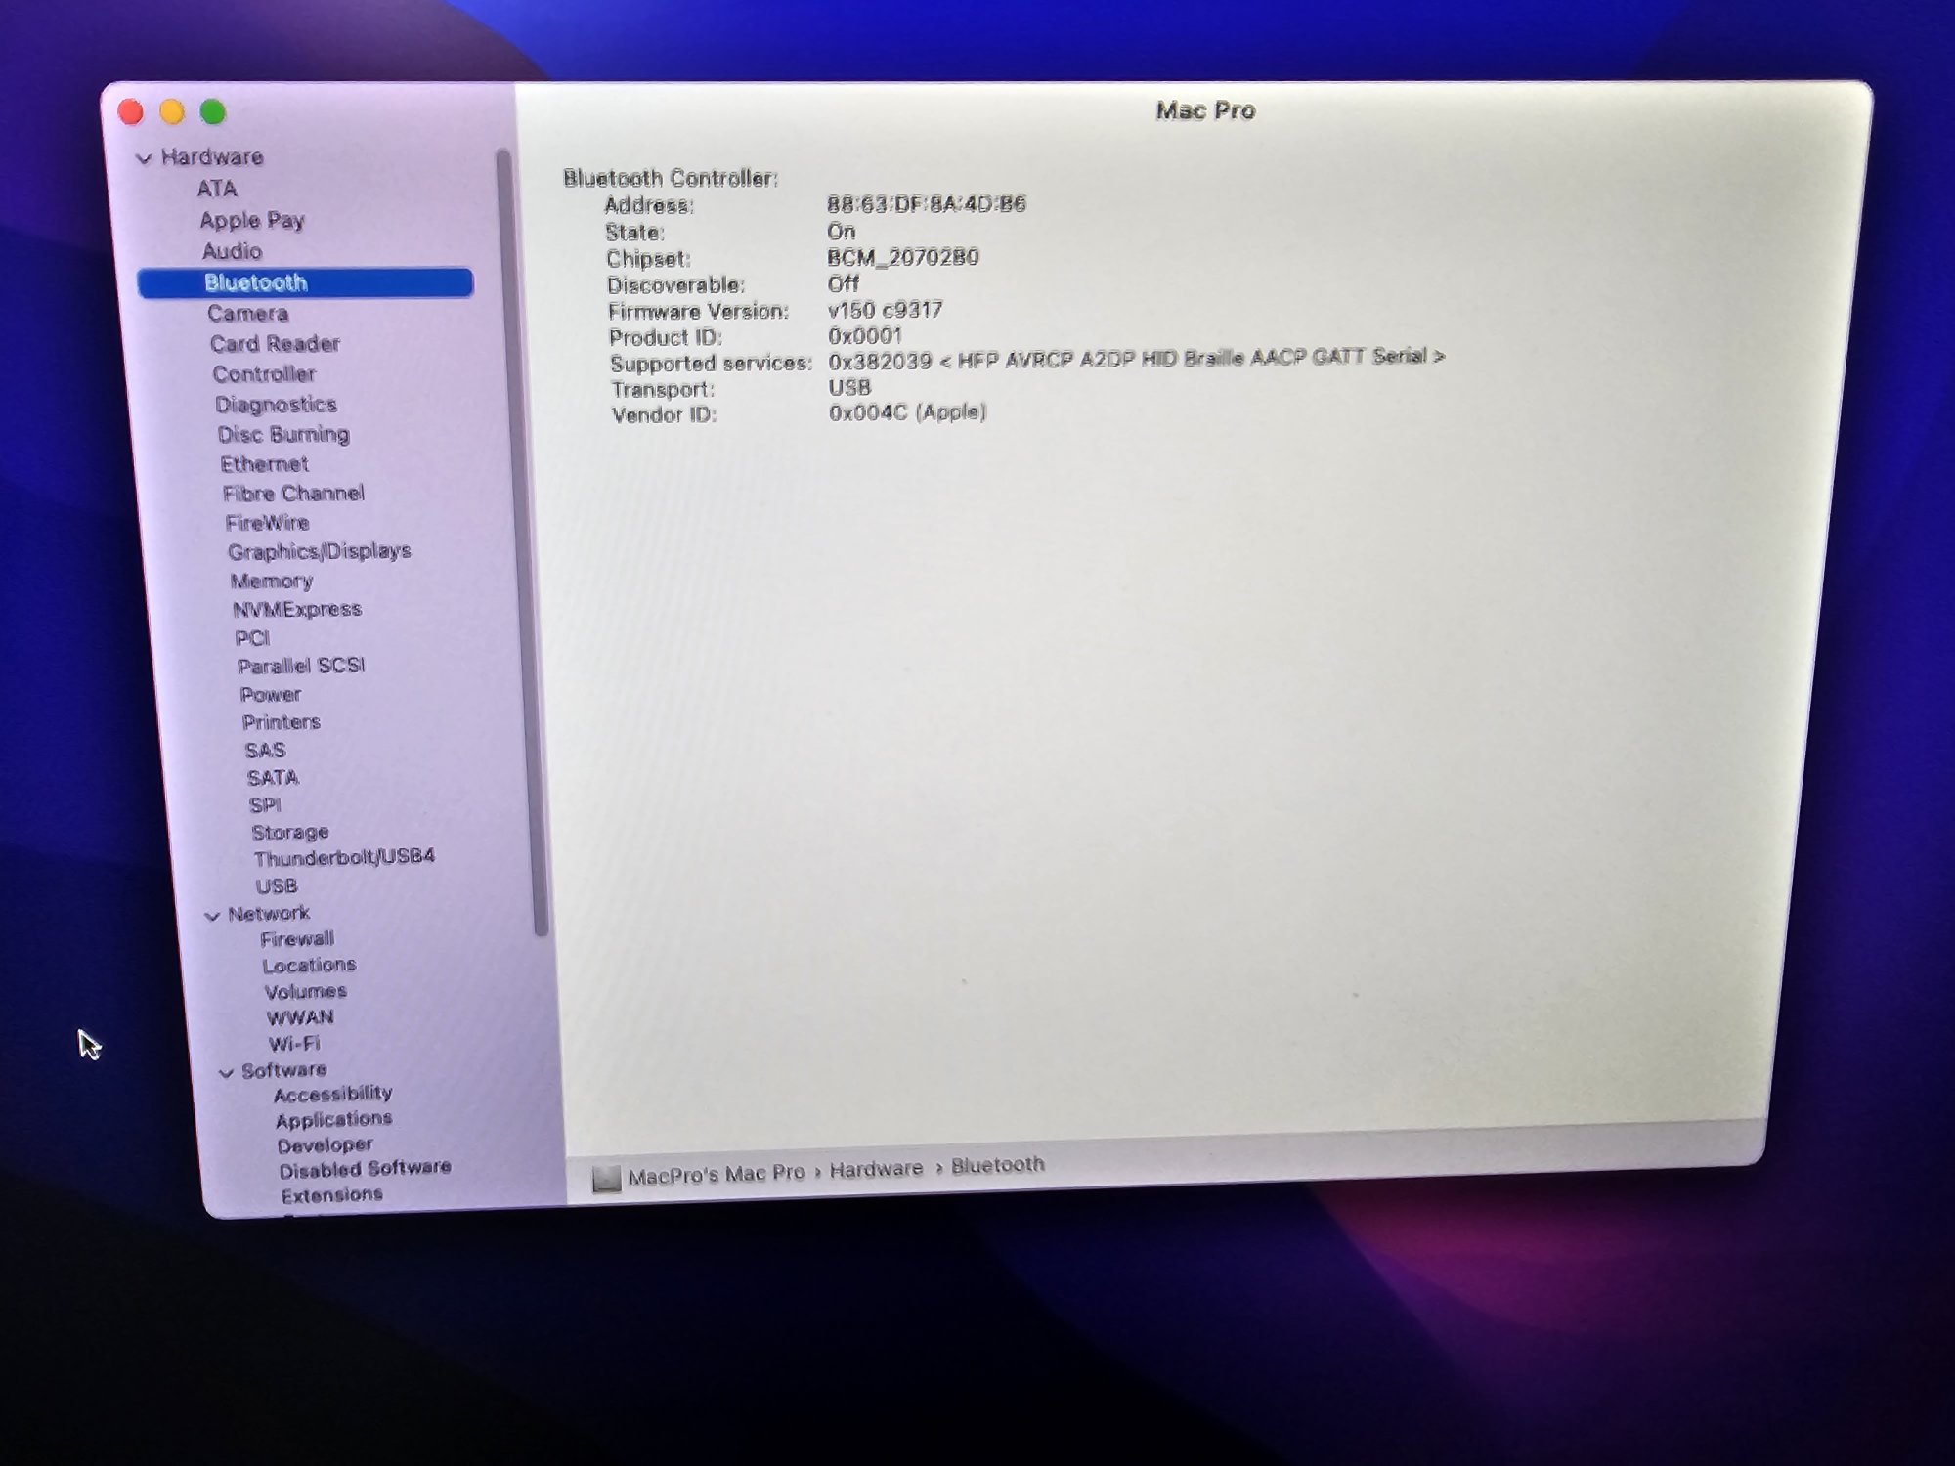Screen dimensions: 1955x1466
Task: Open the Card Reader hardware entry
Action: click(275, 344)
